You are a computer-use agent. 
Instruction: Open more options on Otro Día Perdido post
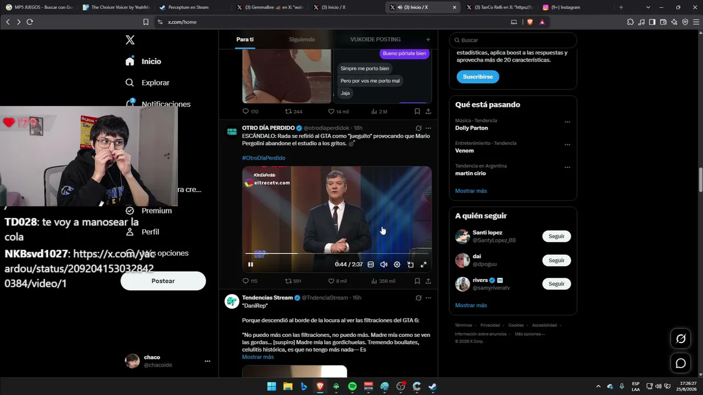[x=428, y=128]
